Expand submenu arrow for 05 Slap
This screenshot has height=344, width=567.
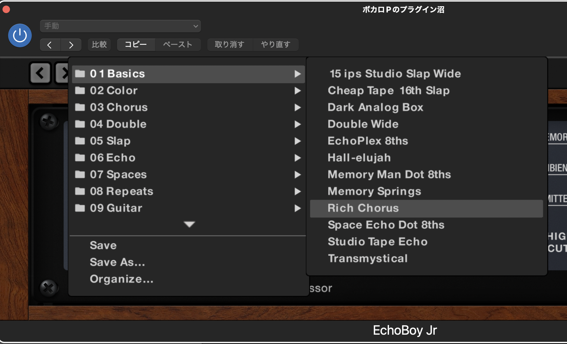[x=298, y=141]
